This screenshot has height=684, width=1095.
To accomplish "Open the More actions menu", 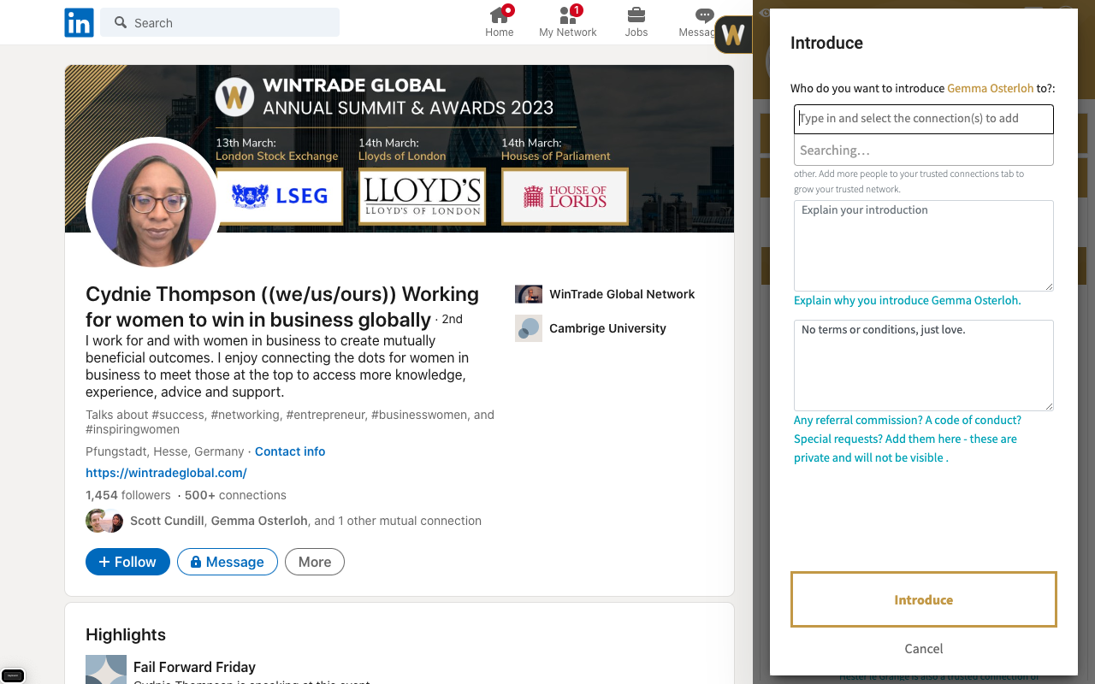I will click(x=315, y=562).
